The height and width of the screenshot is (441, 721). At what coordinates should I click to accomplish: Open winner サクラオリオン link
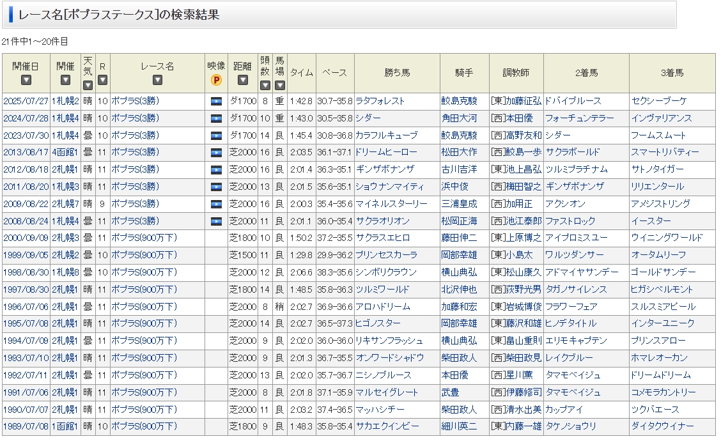[x=383, y=221]
